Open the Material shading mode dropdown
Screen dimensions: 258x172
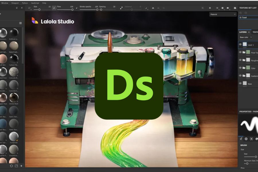(223, 14)
